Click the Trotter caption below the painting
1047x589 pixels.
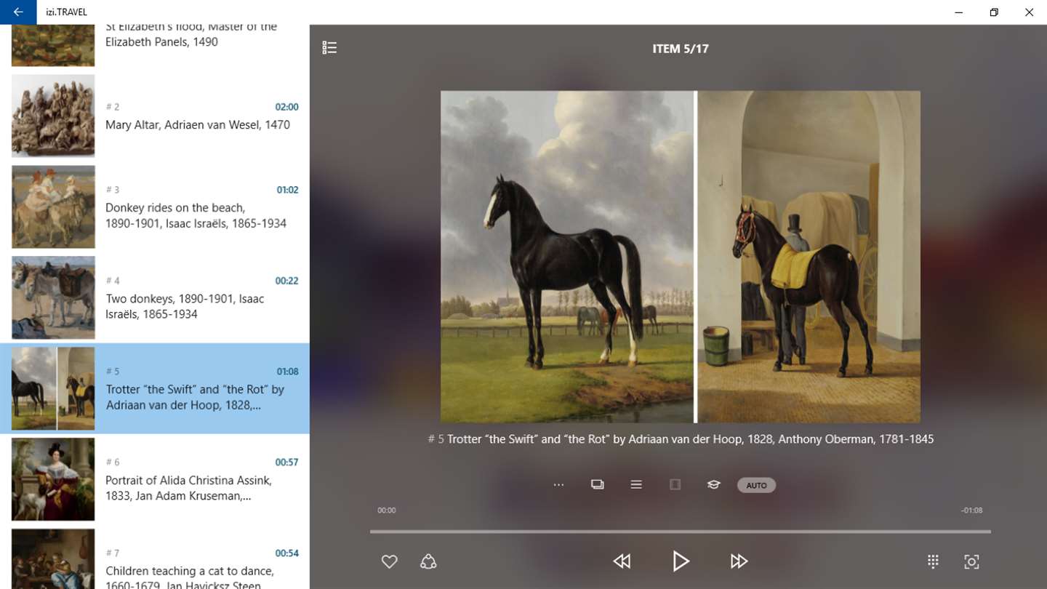[x=681, y=439]
